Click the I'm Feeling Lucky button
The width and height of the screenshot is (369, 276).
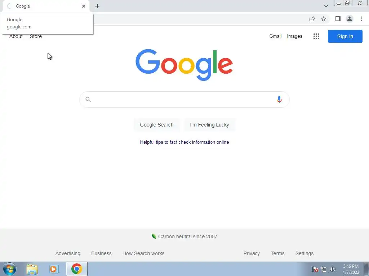pos(209,125)
